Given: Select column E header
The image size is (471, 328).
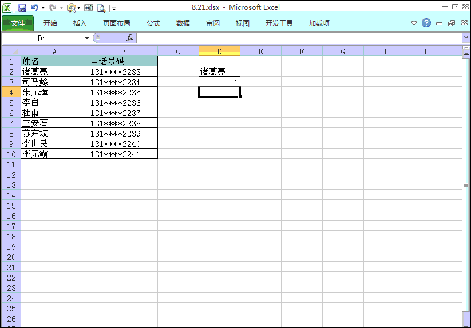Looking at the screenshot, I should click(260, 51).
